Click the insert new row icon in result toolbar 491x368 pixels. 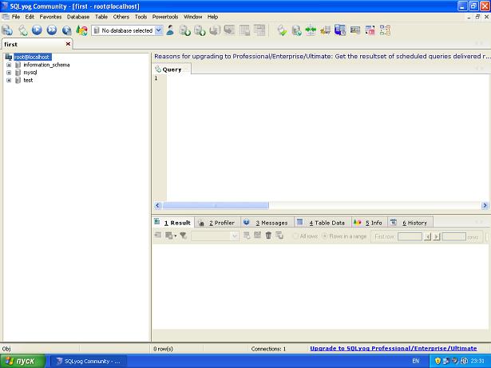coord(247,235)
